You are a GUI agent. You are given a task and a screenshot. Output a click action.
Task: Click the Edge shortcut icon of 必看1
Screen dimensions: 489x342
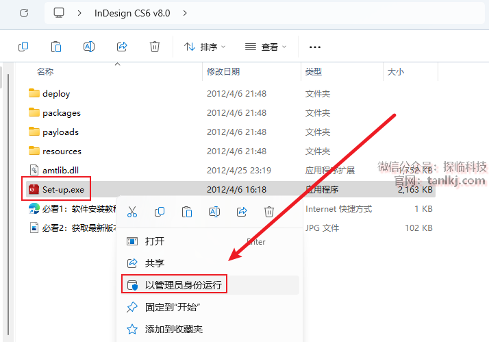(x=34, y=208)
